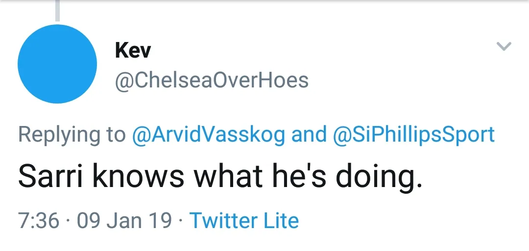Click the Twitter Lite source link

[244, 221]
